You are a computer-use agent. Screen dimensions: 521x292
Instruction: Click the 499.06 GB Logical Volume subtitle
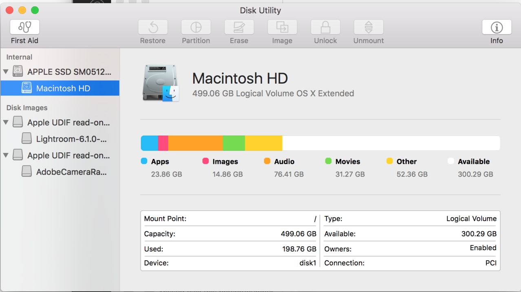(273, 94)
